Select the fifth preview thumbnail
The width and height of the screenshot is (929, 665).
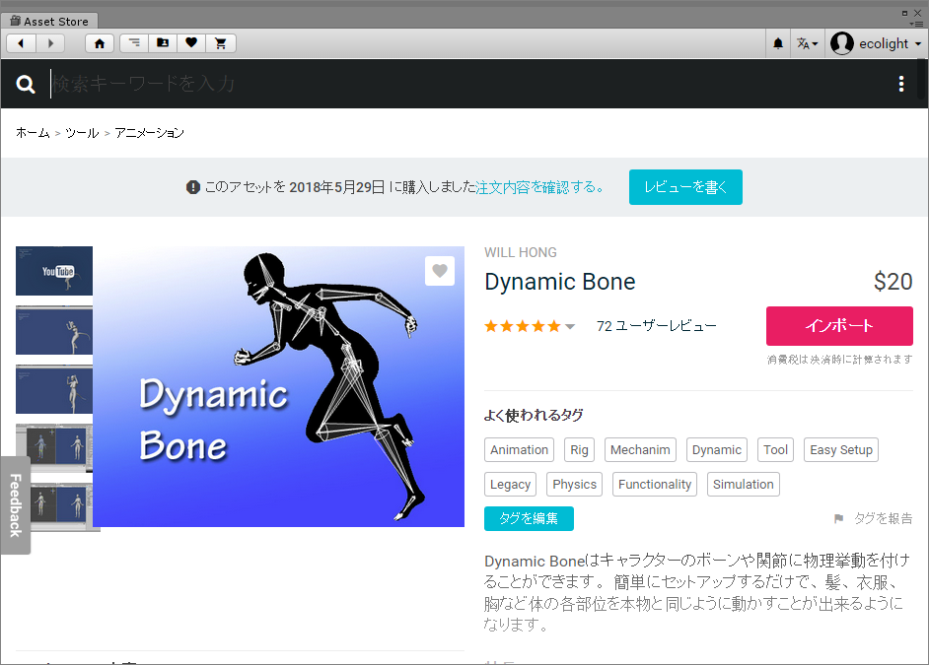[x=58, y=505]
